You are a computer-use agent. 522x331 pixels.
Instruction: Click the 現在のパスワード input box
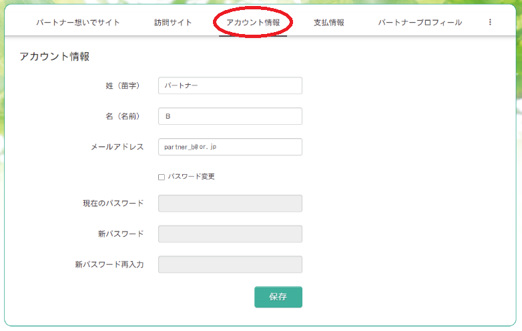(x=230, y=204)
